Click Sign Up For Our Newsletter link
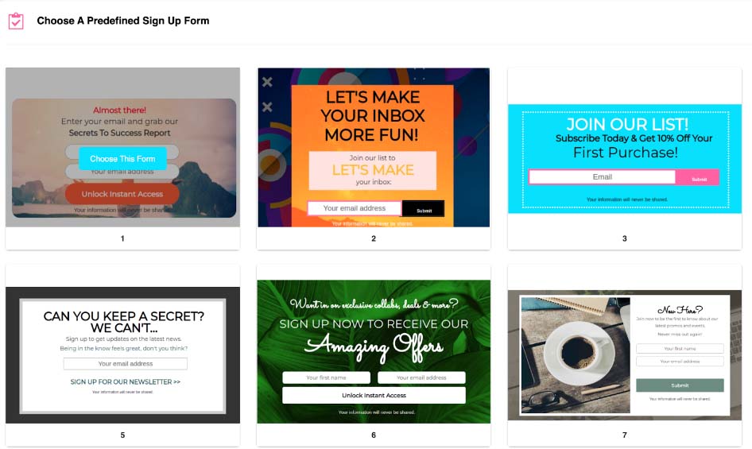752x449 pixels. 126,381
